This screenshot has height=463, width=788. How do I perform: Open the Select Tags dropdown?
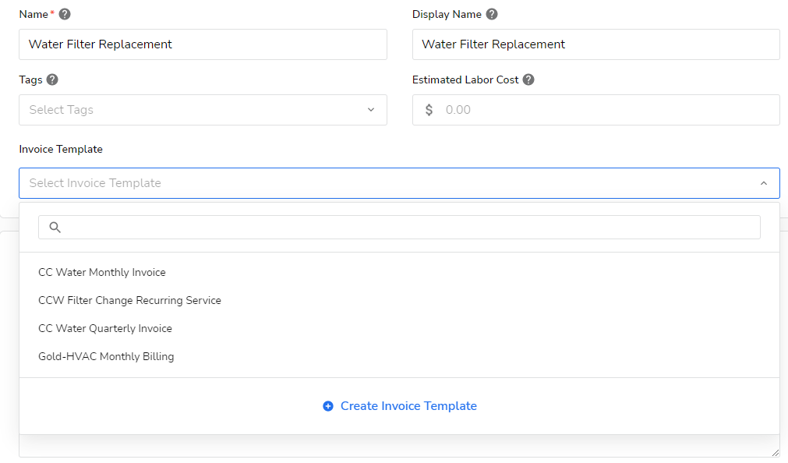click(195, 110)
